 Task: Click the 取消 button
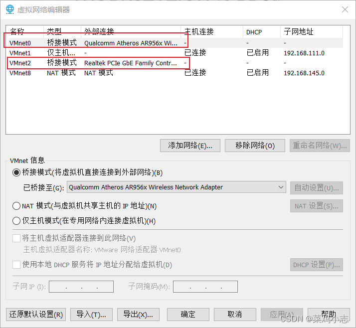tap(235, 315)
